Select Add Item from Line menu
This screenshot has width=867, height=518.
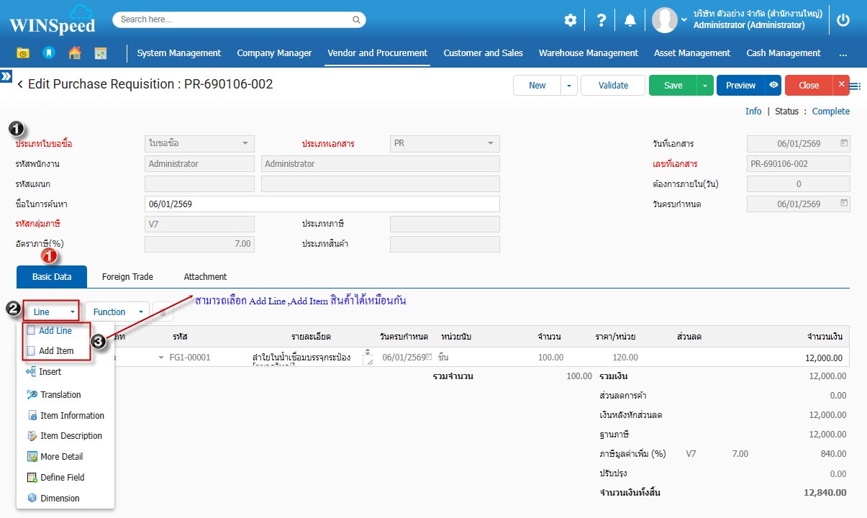tap(56, 351)
